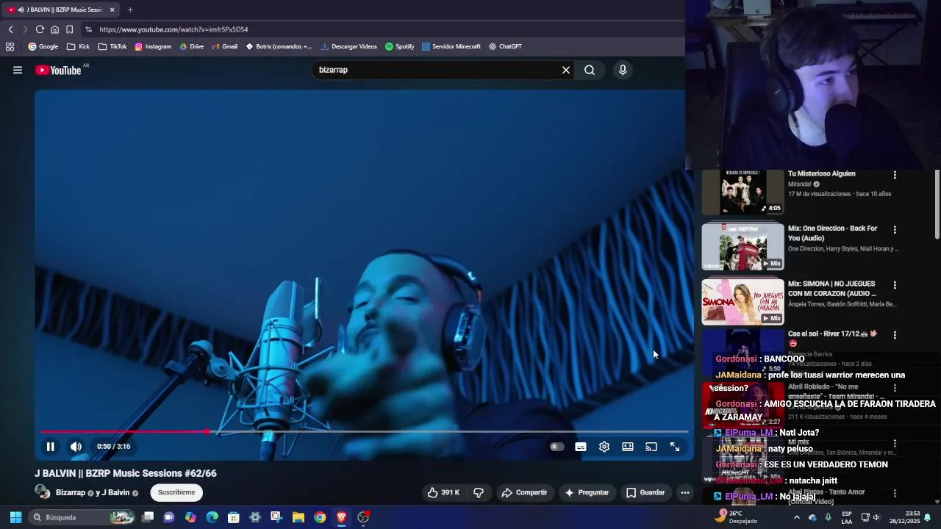This screenshot has height=529, width=941.
Task: Open Instagram bookmark
Action: [x=153, y=46]
